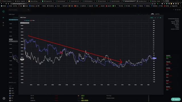The image size is (182, 102).
Task: Click the second icon in left sidebar
Action: point(3,23)
